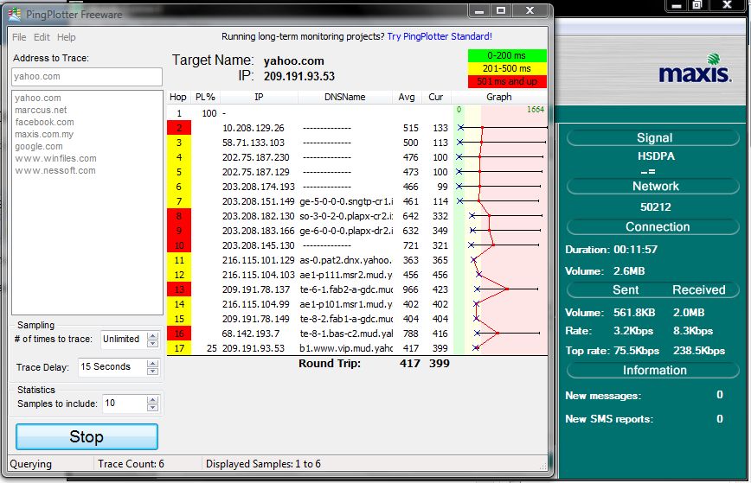751x483 pixels.
Task: Select DNS name ge-5-0-0-0.sngtp-cr1 row
Action: click(346, 201)
